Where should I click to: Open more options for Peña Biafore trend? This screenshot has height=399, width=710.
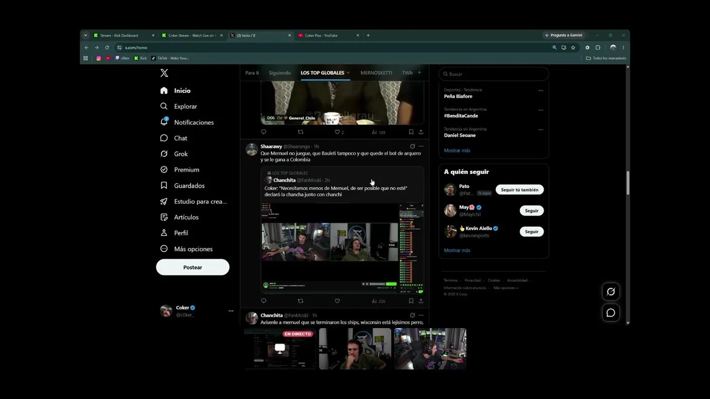[x=541, y=90]
